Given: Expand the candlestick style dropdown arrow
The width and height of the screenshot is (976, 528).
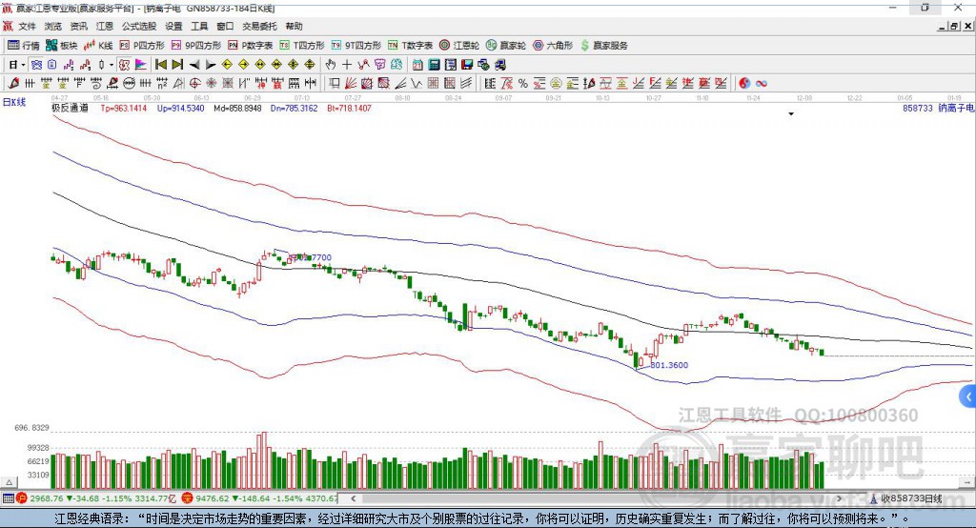Looking at the screenshot, I should coord(112,64).
